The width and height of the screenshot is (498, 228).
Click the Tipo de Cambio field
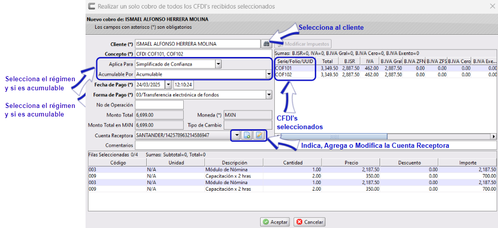point(247,125)
